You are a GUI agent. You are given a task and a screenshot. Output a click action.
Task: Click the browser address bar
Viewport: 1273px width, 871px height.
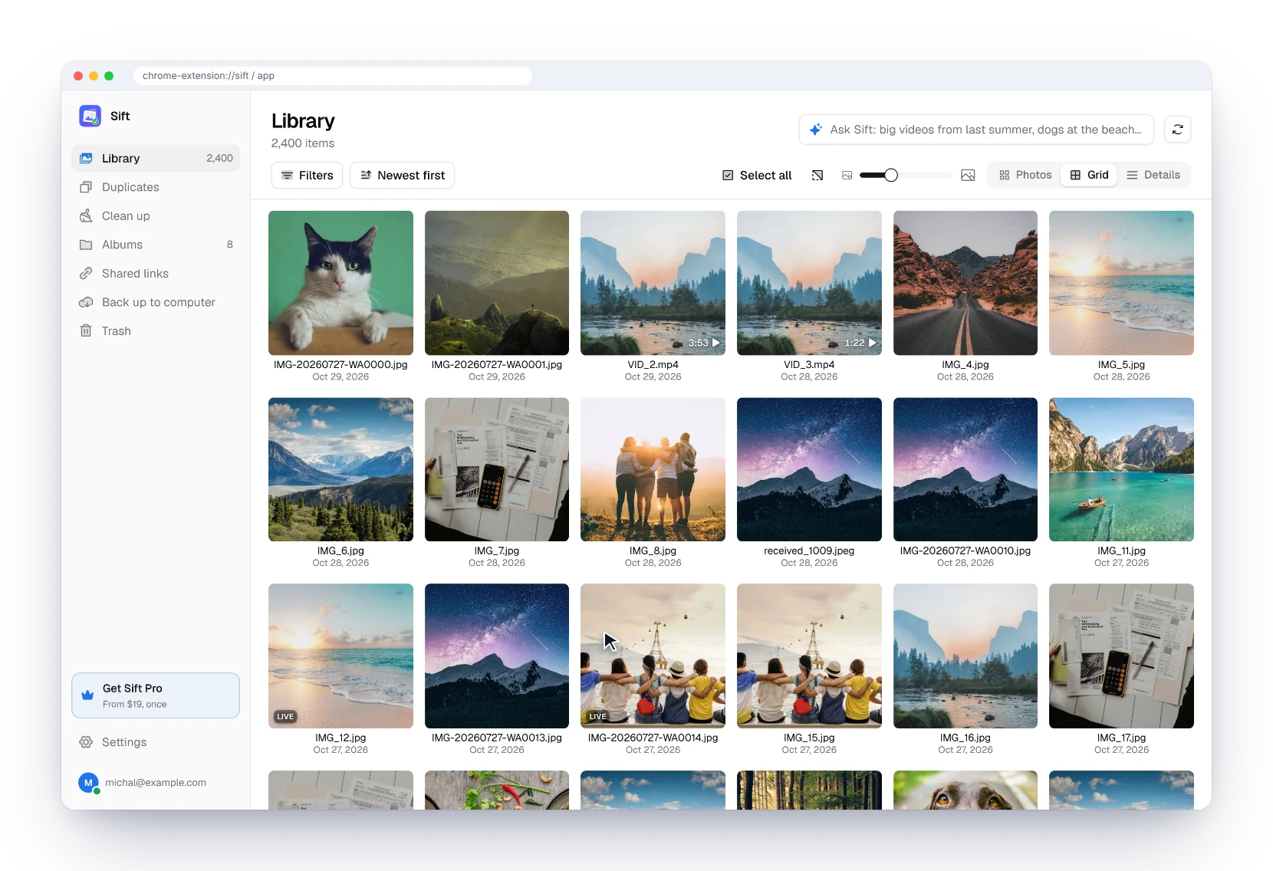click(x=333, y=76)
